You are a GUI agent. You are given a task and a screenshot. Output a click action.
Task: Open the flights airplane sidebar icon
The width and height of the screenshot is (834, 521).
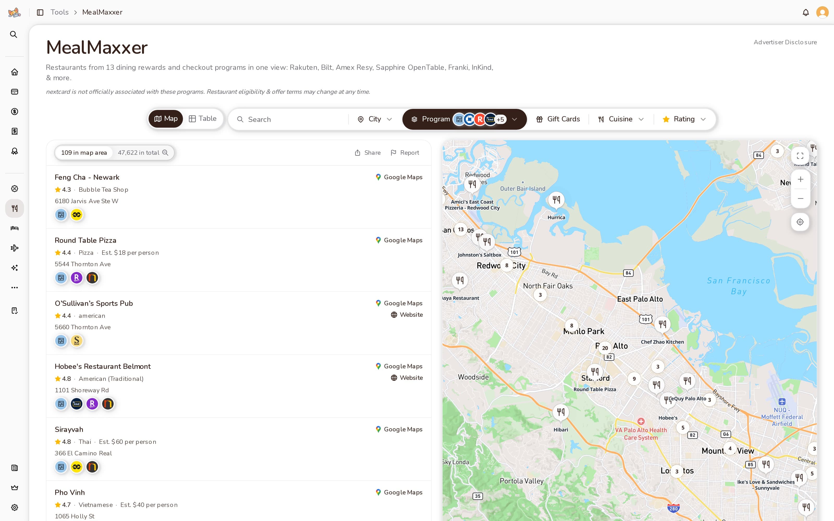click(x=15, y=248)
